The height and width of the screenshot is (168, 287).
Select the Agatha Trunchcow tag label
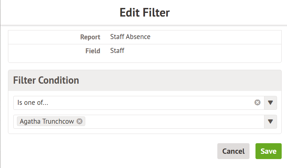coord(47,121)
